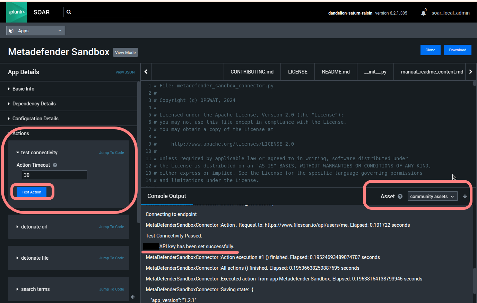Click the dandelion-saturn-raisin instance name

click(350, 13)
